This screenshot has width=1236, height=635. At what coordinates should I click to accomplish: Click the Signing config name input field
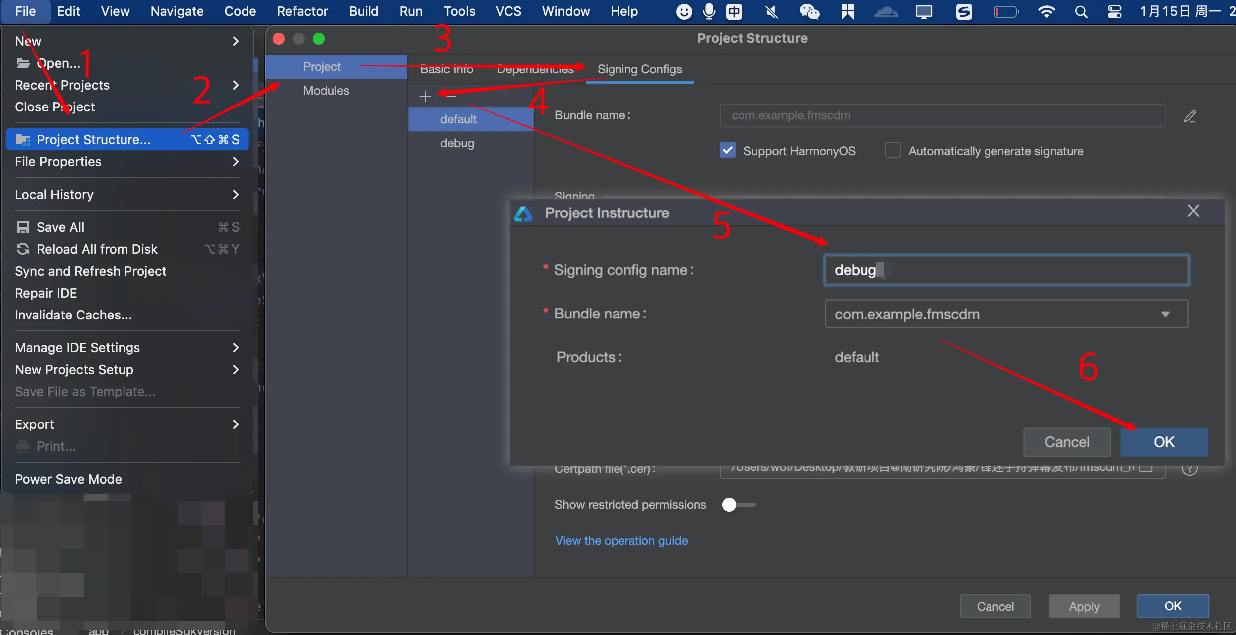[x=1006, y=270]
